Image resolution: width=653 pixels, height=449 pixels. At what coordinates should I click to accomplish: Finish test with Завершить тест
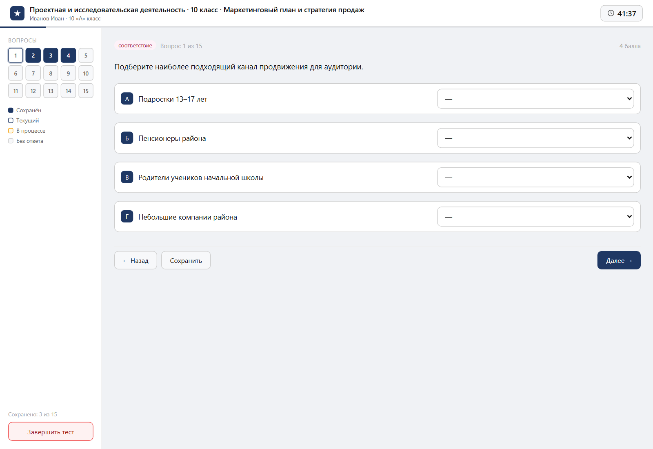(x=51, y=431)
